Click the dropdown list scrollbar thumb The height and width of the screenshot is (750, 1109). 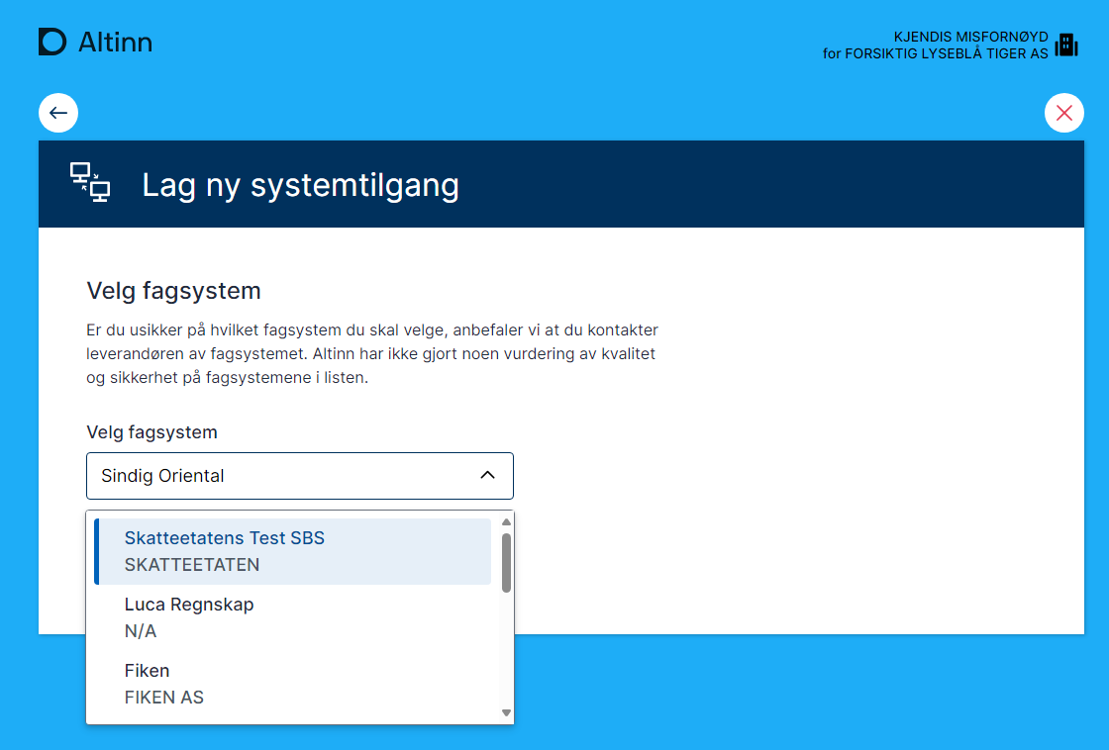coord(506,562)
